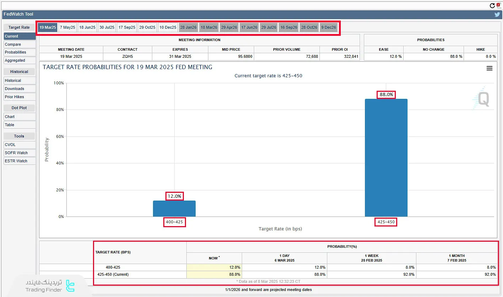The height and width of the screenshot is (297, 503).
Task: Click the 12.0% bar for 400-425
Action: click(174, 209)
